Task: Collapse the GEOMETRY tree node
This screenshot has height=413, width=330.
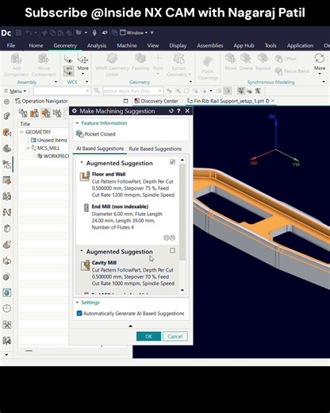Action: [x=21, y=132]
